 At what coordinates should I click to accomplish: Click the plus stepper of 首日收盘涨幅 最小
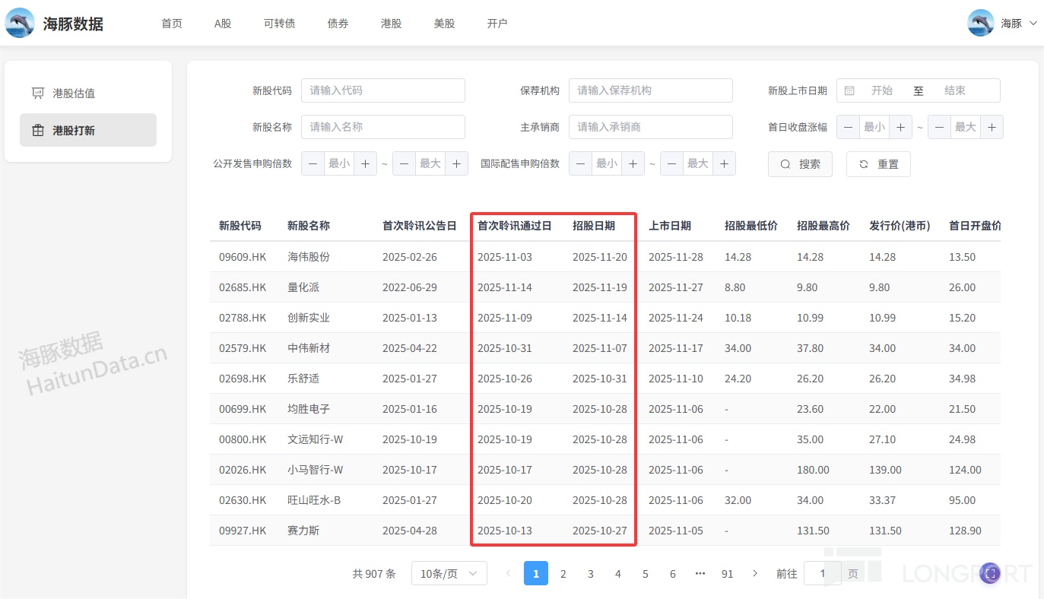pos(900,127)
